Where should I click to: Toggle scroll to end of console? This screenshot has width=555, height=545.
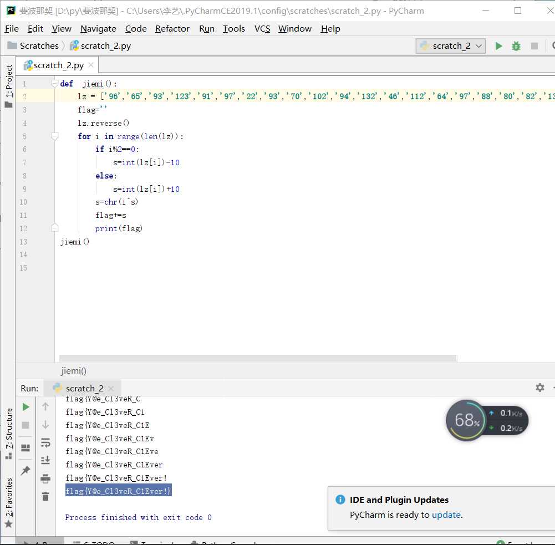(x=45, y=460)
